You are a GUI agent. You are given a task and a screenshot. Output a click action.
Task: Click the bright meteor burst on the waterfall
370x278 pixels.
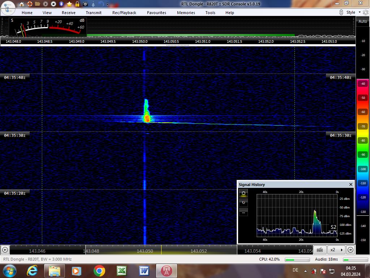(x=147, y=118)
